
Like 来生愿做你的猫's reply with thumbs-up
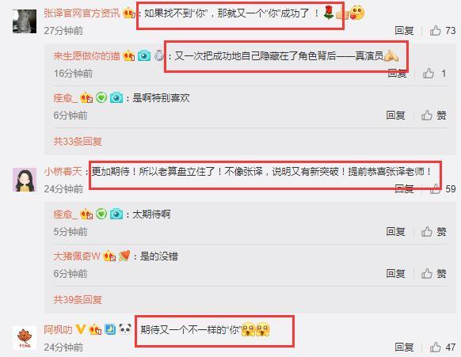(x=429, y=73)
